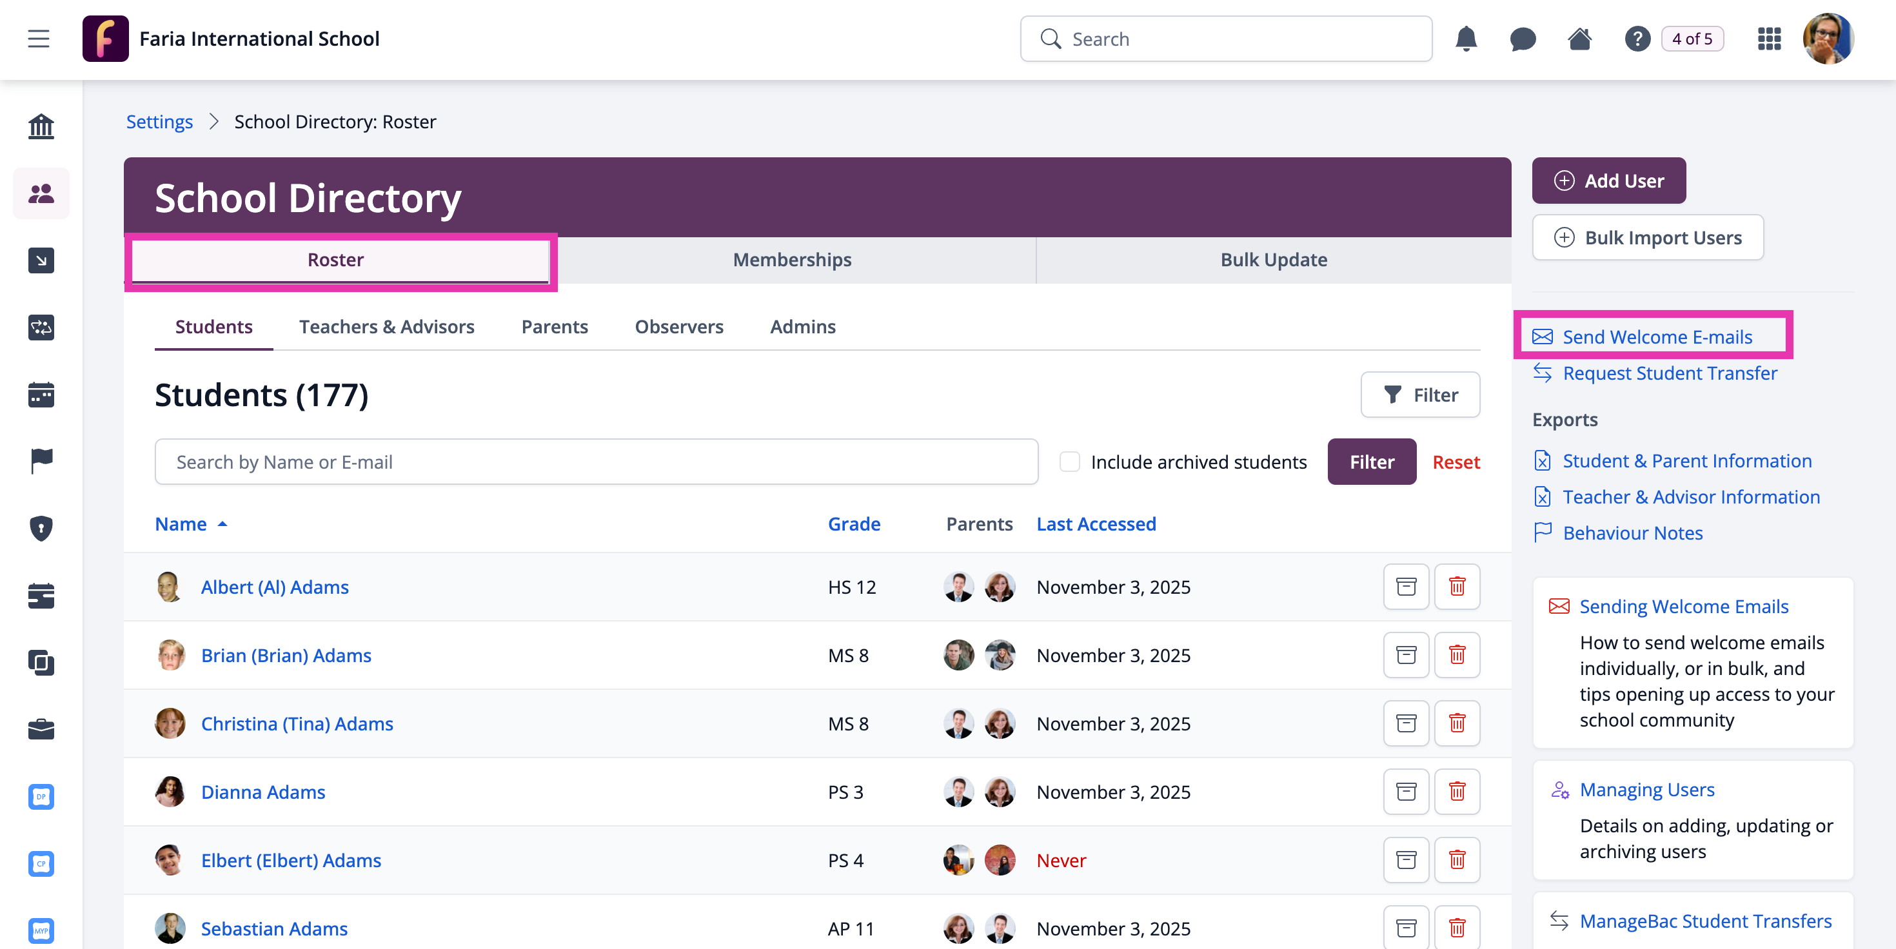Select the Parents sub-tab

point(554,327)
